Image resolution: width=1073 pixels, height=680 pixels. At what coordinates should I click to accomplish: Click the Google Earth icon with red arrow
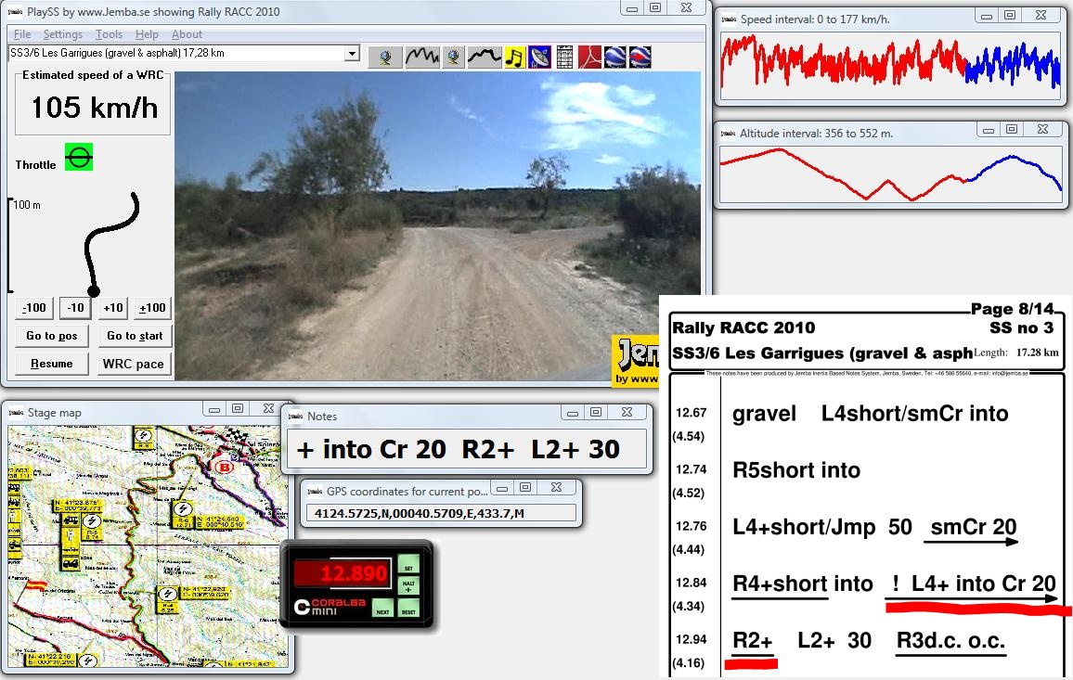[640, 58]
